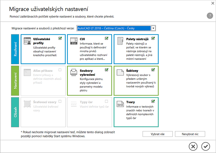The image size is (216, 153).
Task: Click the Šablony document icon
Action: tap(120, 72)
